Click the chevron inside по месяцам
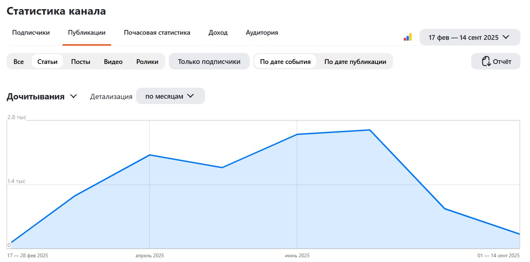The image size is (530, 262). [x=190, y=96]
